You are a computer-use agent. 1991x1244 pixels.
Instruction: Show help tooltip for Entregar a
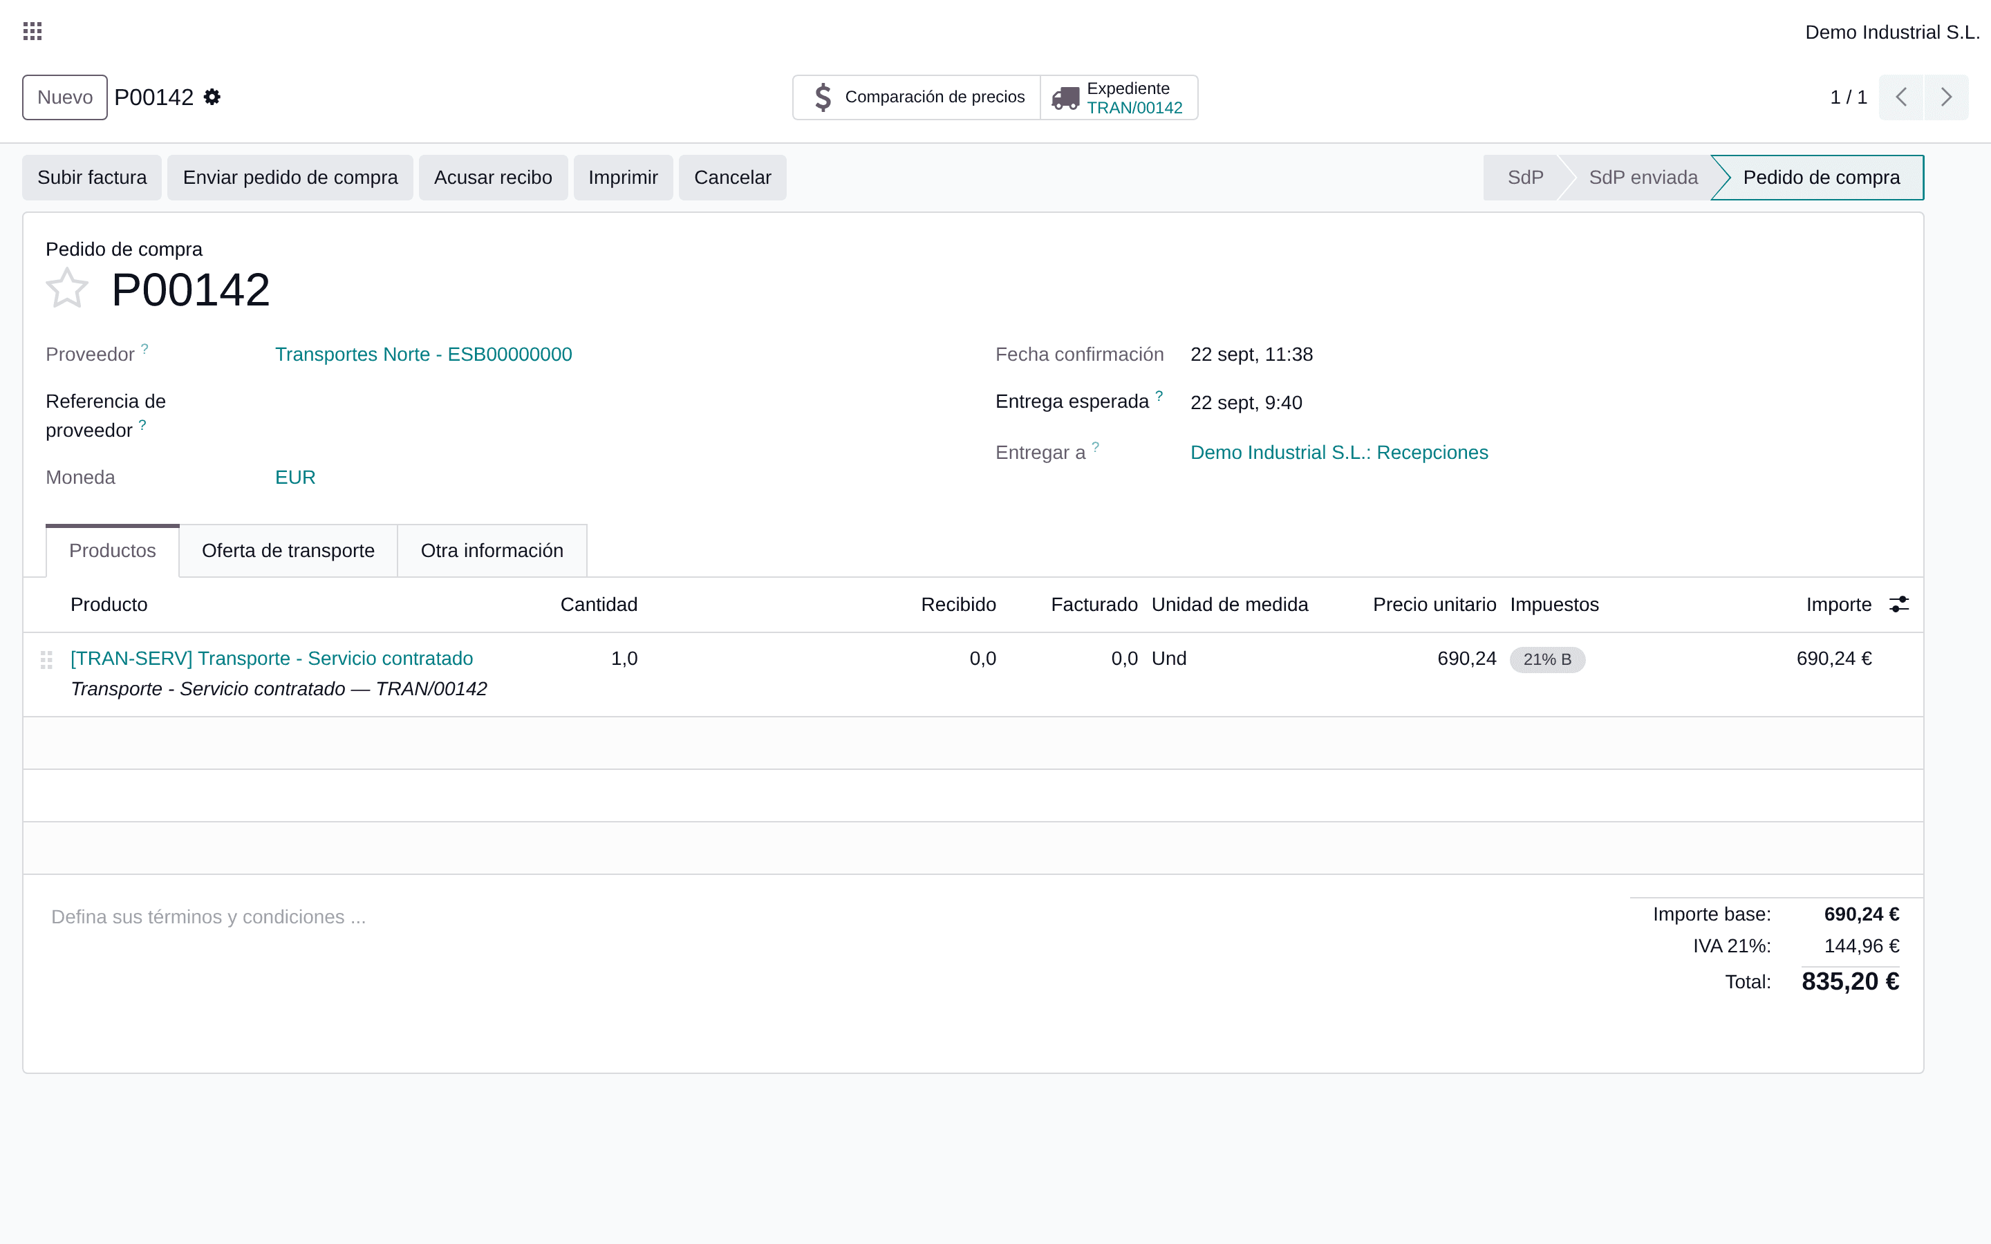pyautogui.click(x=1096, y=446)
